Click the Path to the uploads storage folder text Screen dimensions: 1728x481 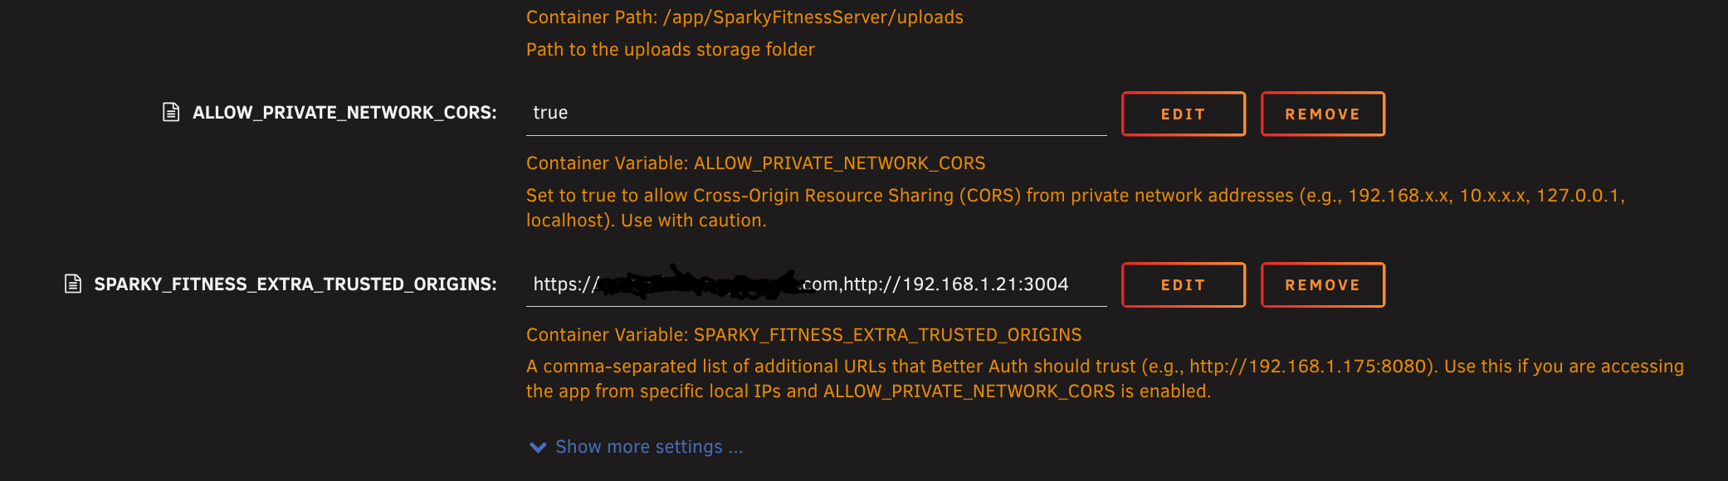671,50
